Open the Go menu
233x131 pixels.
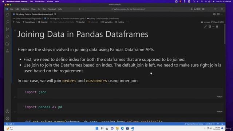39,9
